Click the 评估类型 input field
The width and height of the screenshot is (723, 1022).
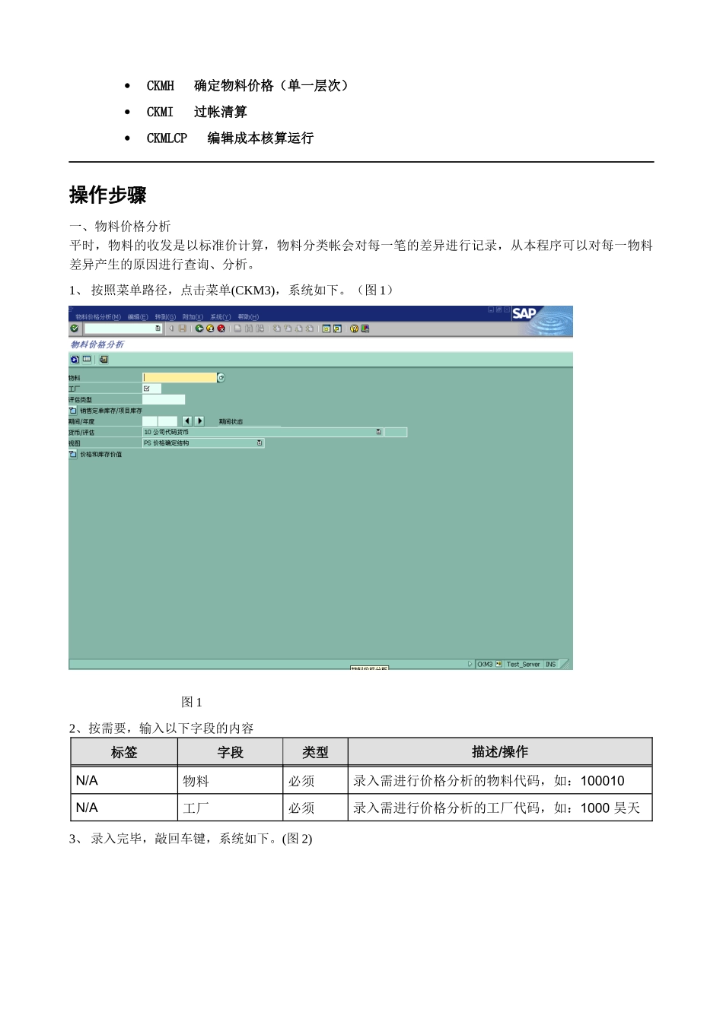(x=164, y=399)
